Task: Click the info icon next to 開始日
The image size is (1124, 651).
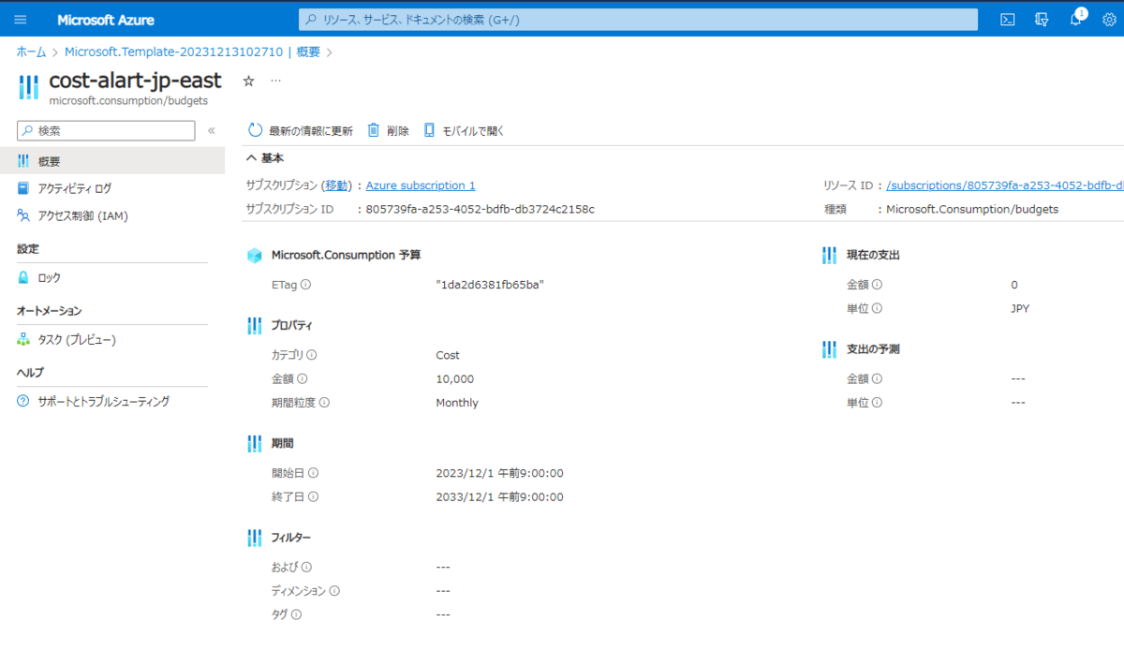Action: 313,473
